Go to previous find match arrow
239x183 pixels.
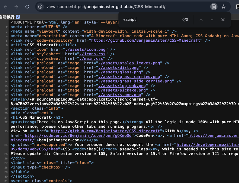[x=201, y=20]
